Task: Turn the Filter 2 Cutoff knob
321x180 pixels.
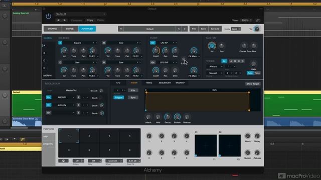Action: tap(156, 70)
